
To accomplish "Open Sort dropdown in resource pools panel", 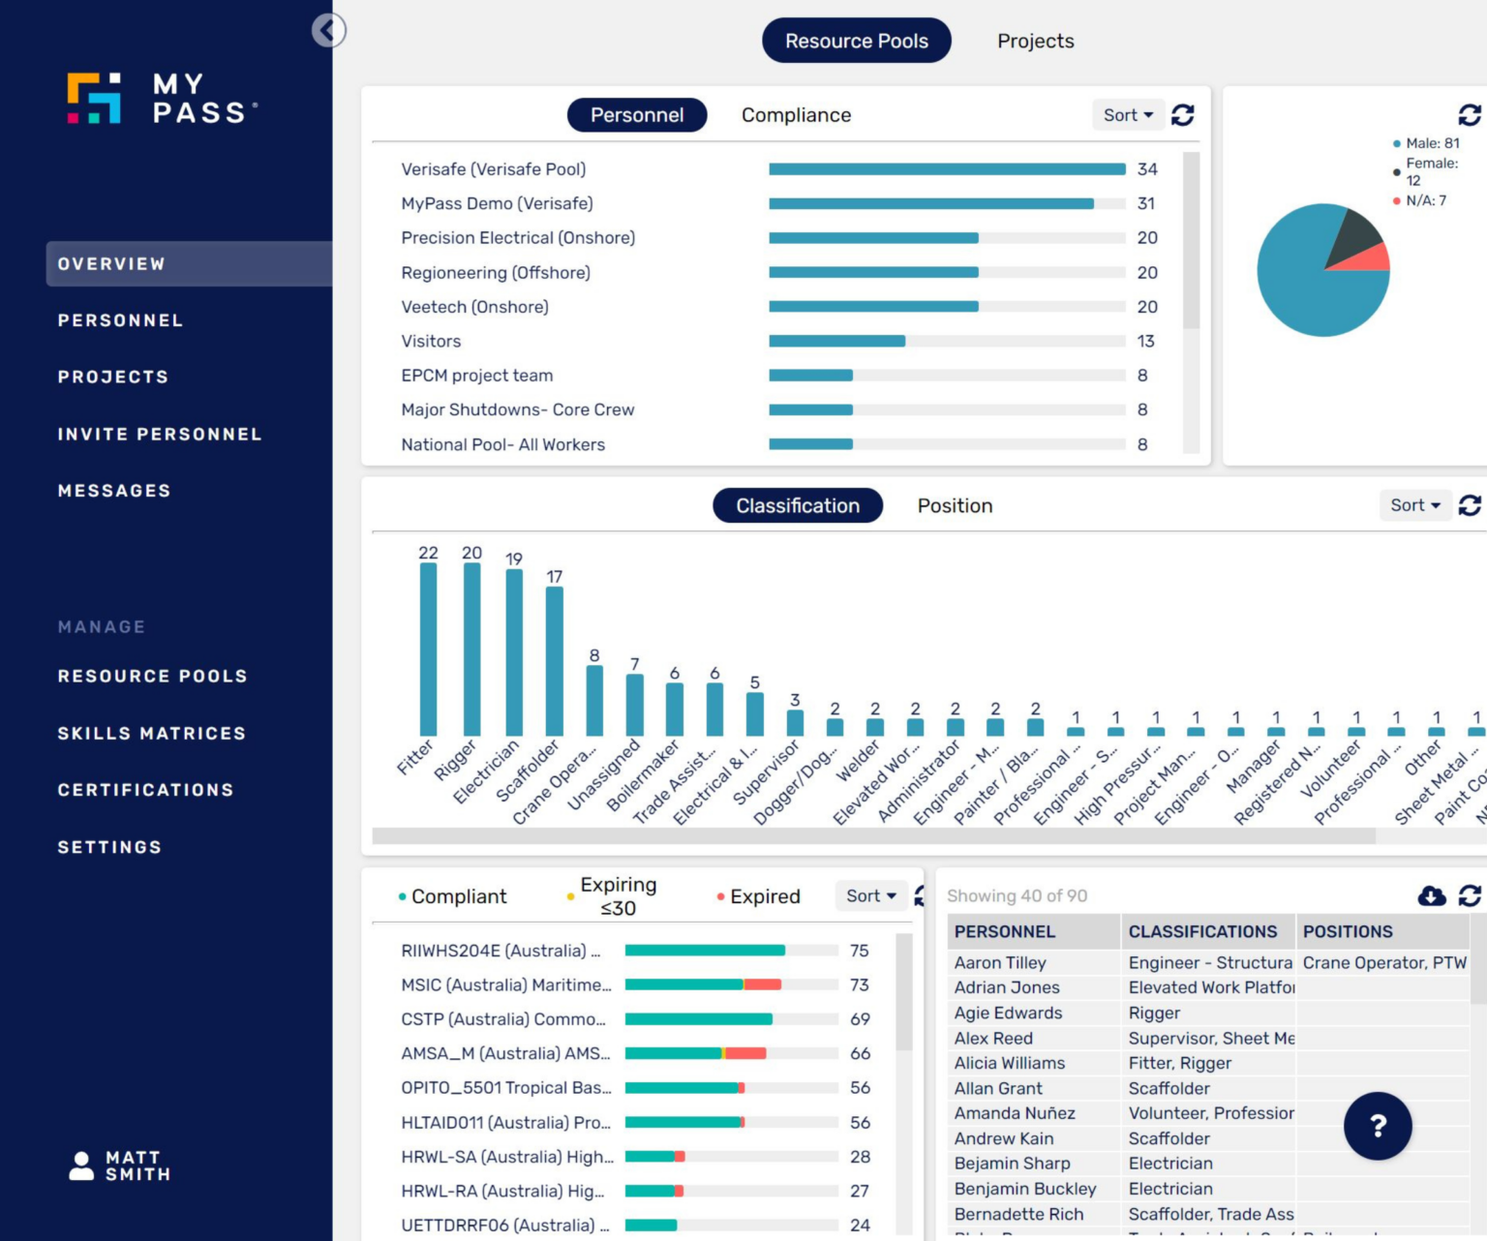I will click(1127, 115).
